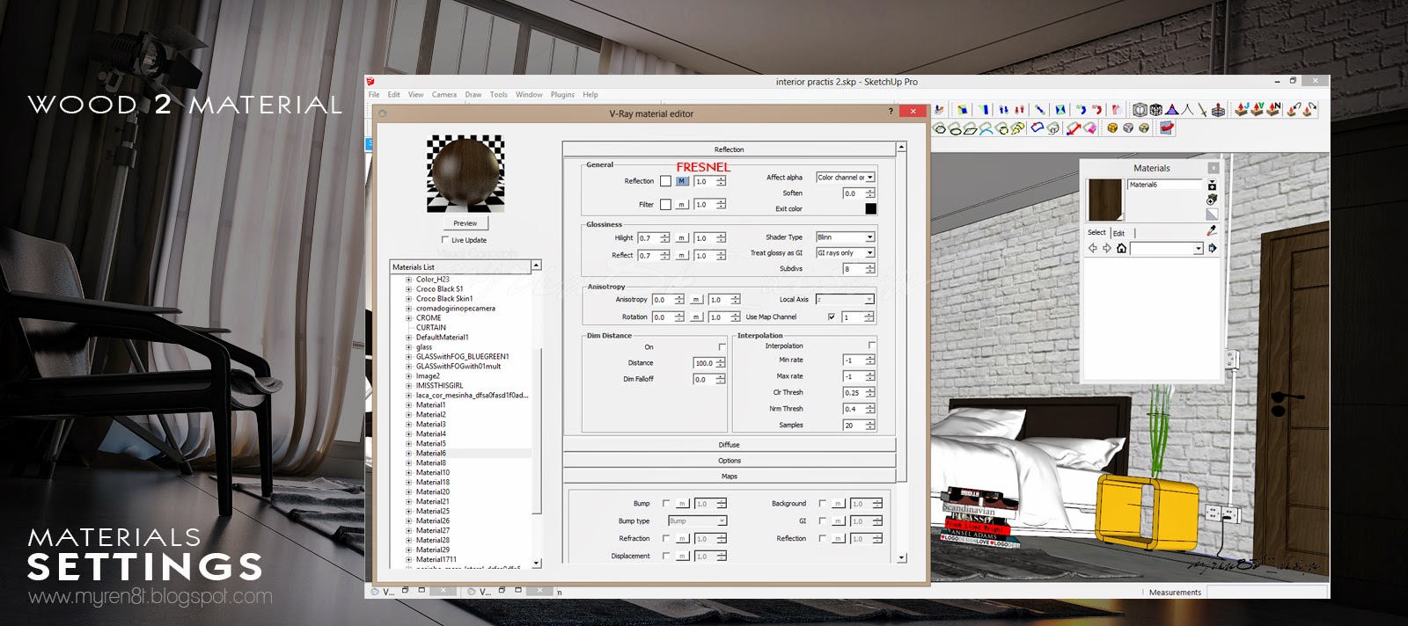1408x626 pixels.
Task: Enable the Displacement map checkbox
Action: pos(665,556)
